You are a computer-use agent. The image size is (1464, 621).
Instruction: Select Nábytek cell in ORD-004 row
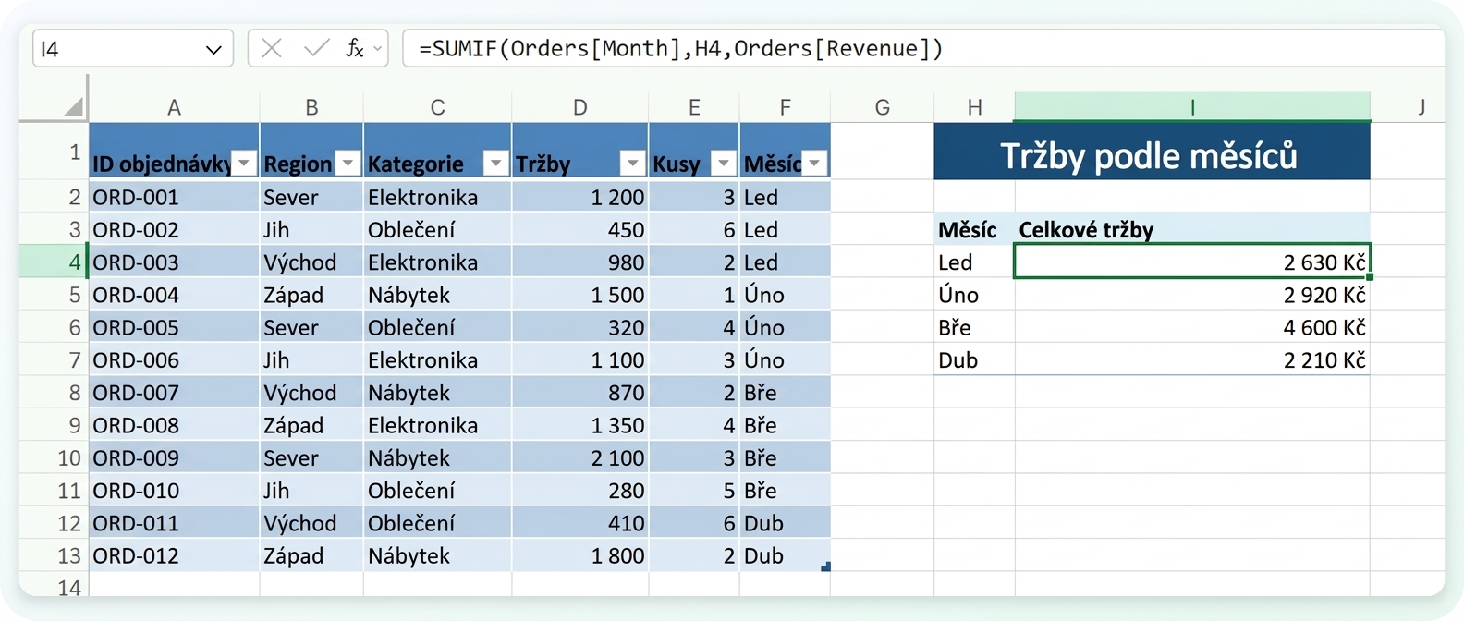point(437,295)
